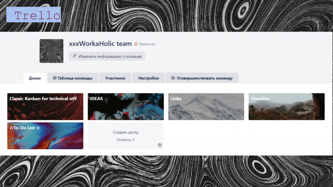The image size is (333, 187).
Task: Open the help question mark icon
Action: point(159,145)
